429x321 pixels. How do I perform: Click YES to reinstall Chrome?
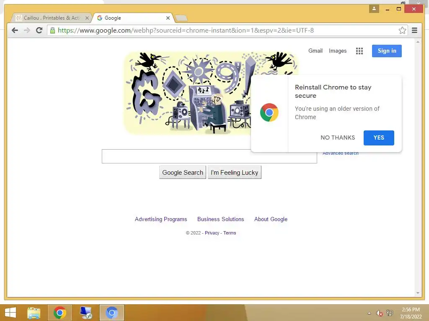point(379,138)
